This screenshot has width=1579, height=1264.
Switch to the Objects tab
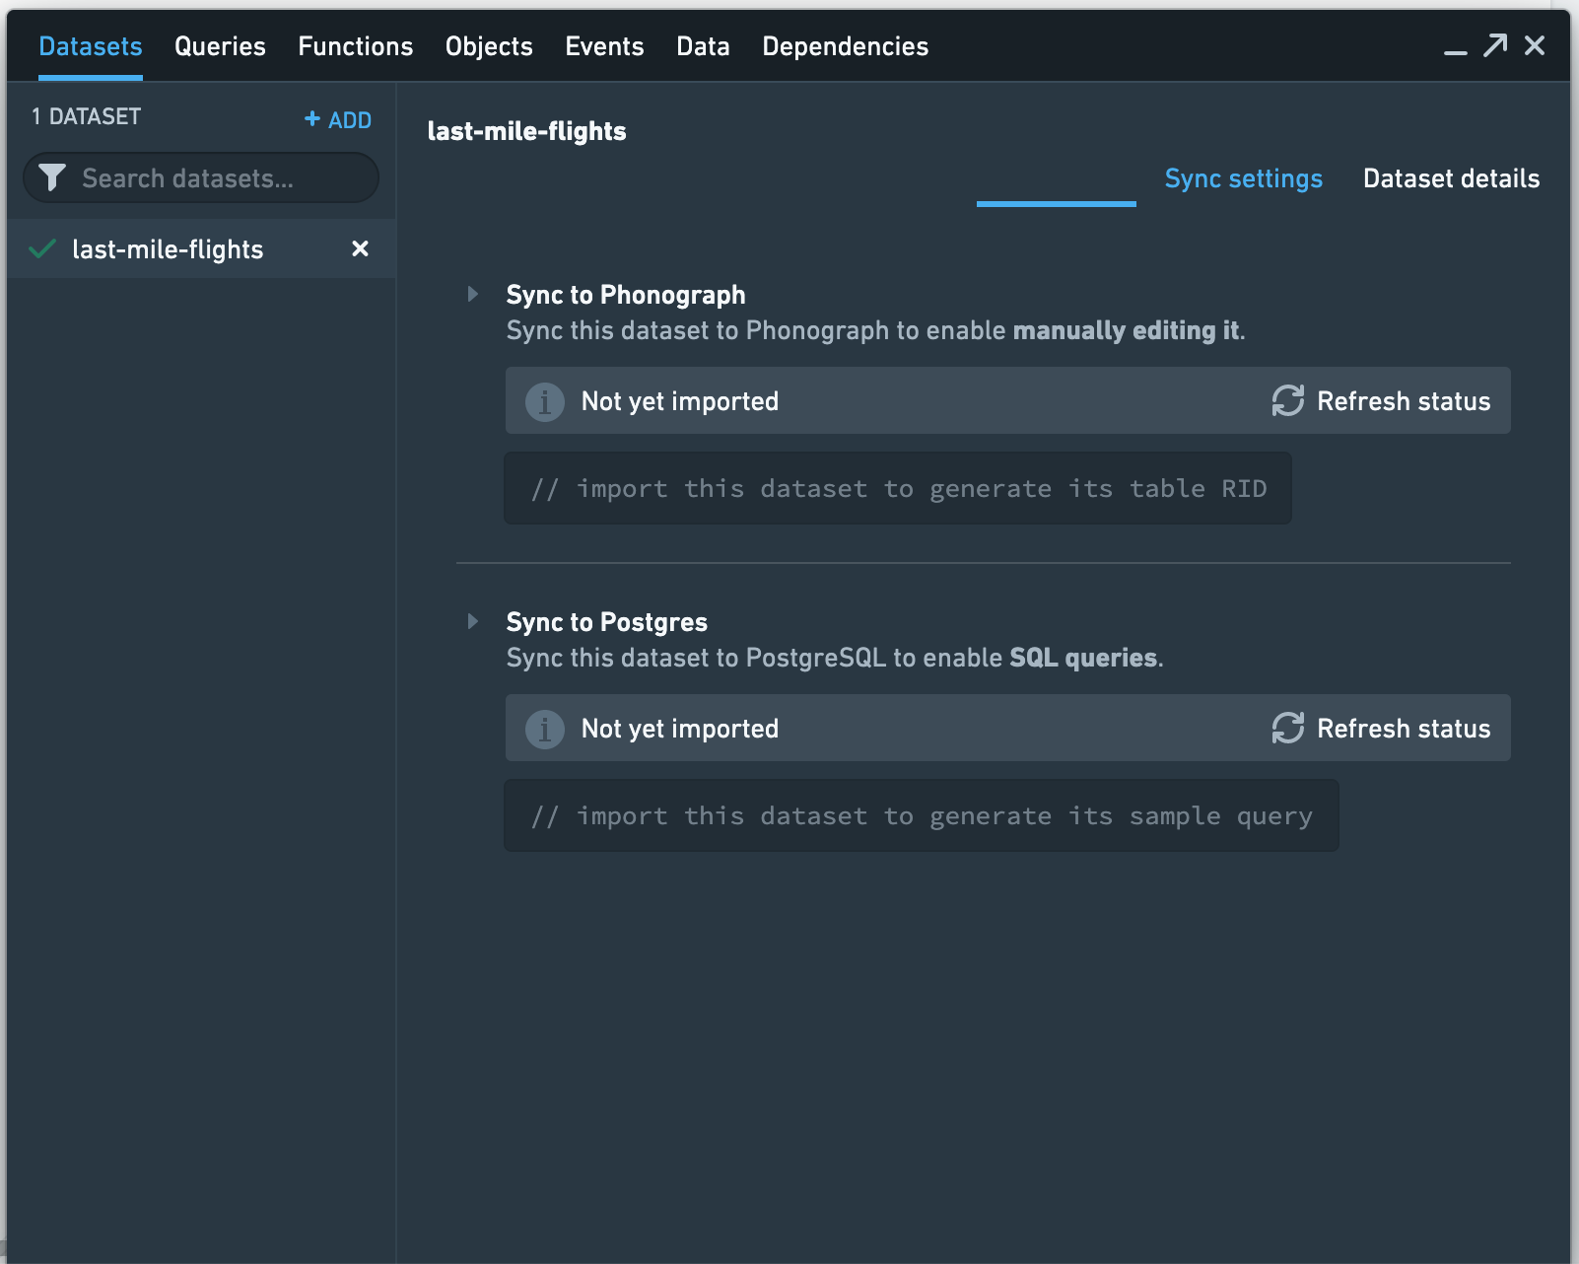pos(489,46)
